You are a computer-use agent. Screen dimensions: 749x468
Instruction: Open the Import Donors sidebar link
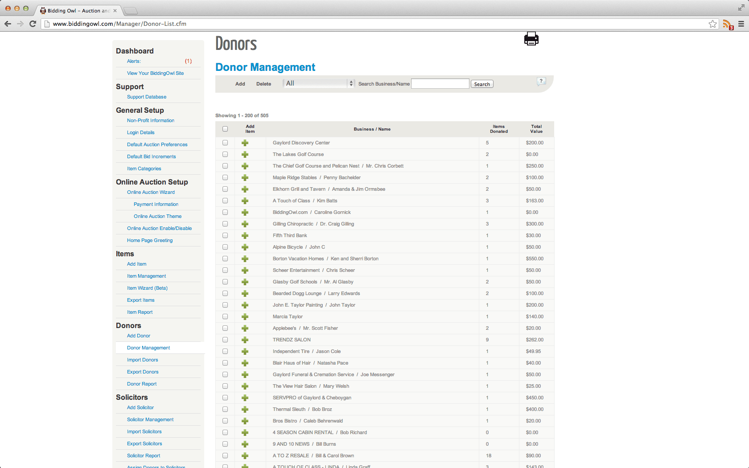142,360
